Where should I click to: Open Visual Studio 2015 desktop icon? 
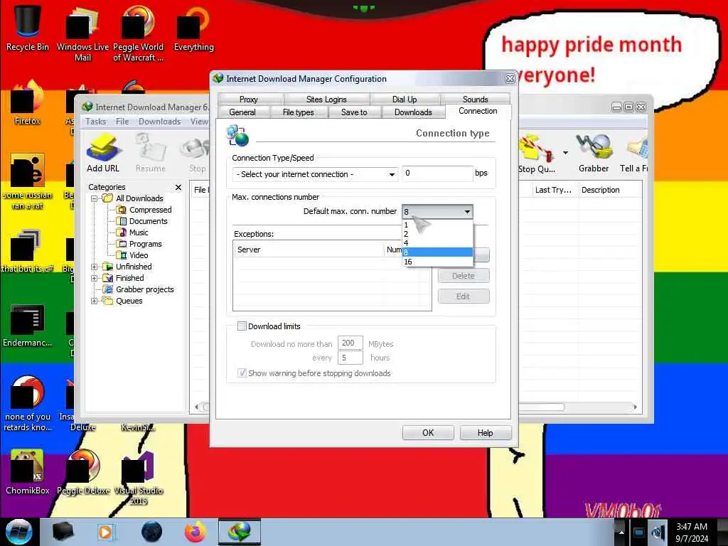point(138,477)
